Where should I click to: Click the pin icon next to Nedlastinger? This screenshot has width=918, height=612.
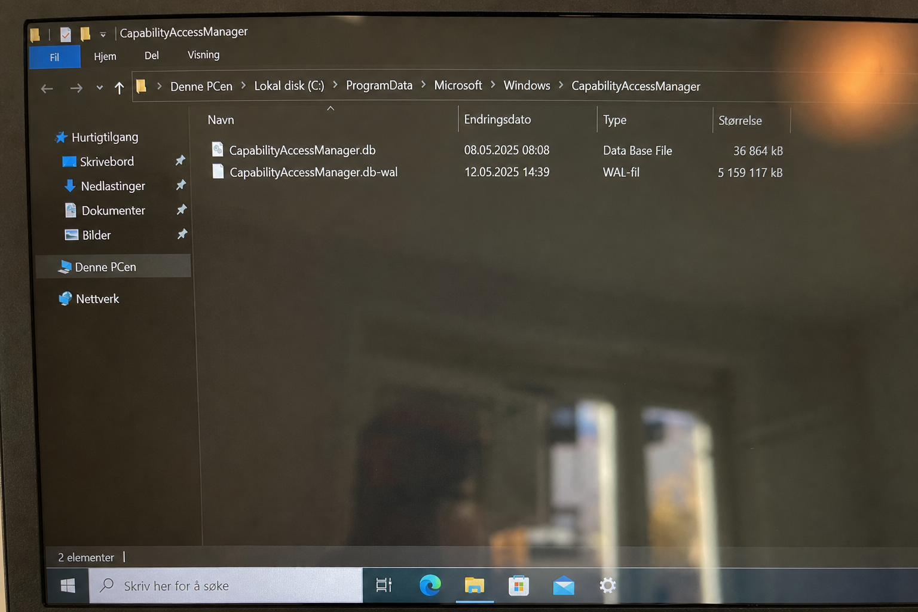point(180,185)
